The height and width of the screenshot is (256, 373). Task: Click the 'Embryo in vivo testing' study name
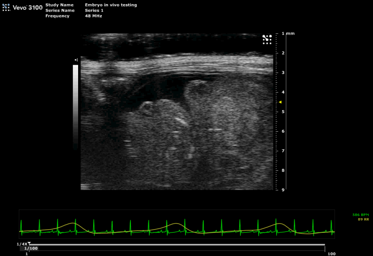coord(111,5)
